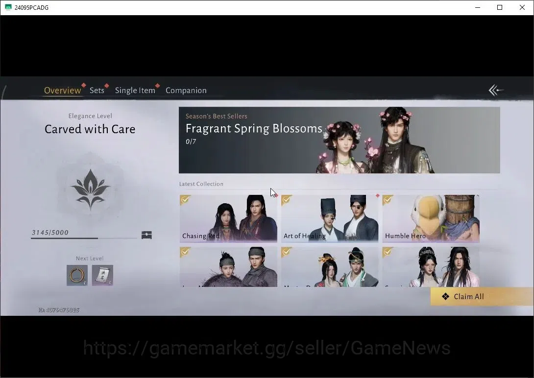Viewport: 534px width, 378px height.
Task: Claim all rewards with Claim All button
Action: pyautogui.click(x=482, y=296)
